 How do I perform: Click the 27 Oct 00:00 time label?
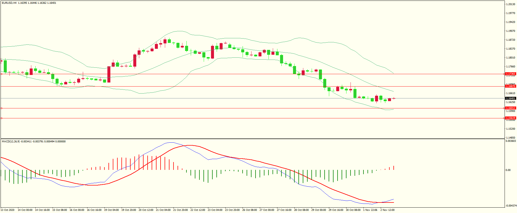(x=267, y=210)
